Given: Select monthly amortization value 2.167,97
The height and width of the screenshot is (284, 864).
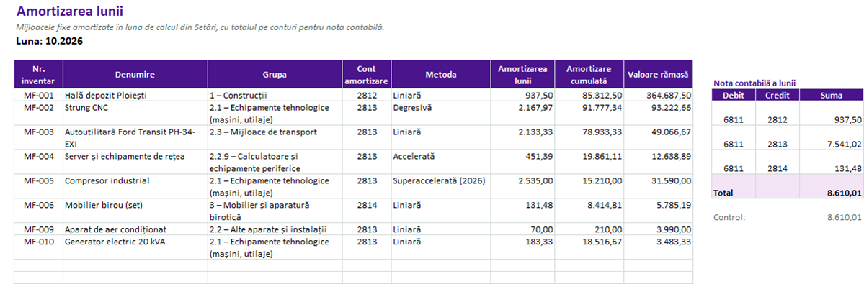Looking at the screenshot, I should [522, 114].
